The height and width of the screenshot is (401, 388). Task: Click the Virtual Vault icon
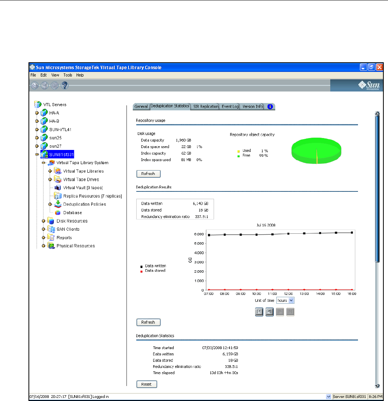[58, 188]
